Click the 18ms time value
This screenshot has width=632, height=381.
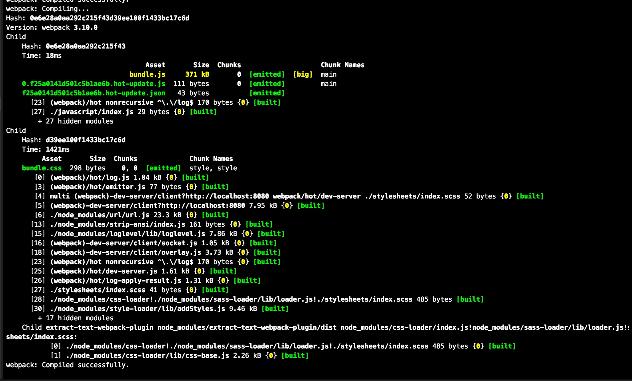pos(54,56)
